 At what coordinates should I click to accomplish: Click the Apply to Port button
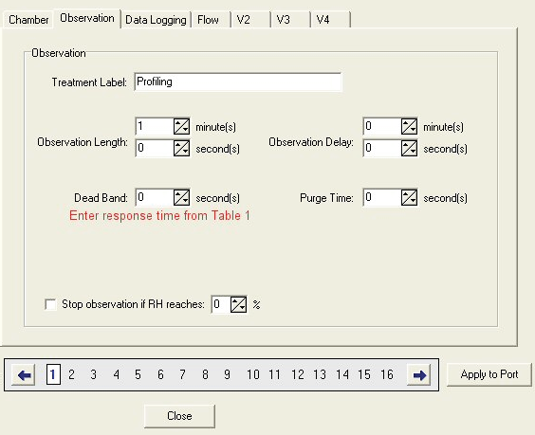(x=489, y=374)
